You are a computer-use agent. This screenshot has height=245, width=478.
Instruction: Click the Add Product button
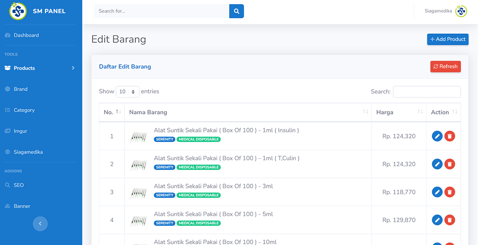(x=448, y=39)
